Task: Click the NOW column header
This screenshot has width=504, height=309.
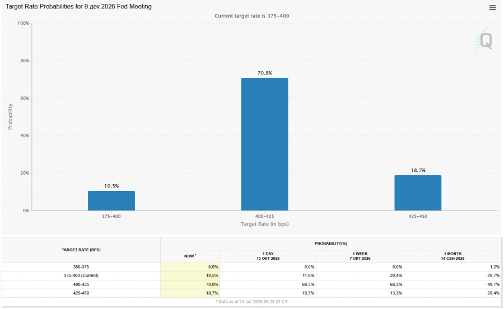Action: pos(190,256)
